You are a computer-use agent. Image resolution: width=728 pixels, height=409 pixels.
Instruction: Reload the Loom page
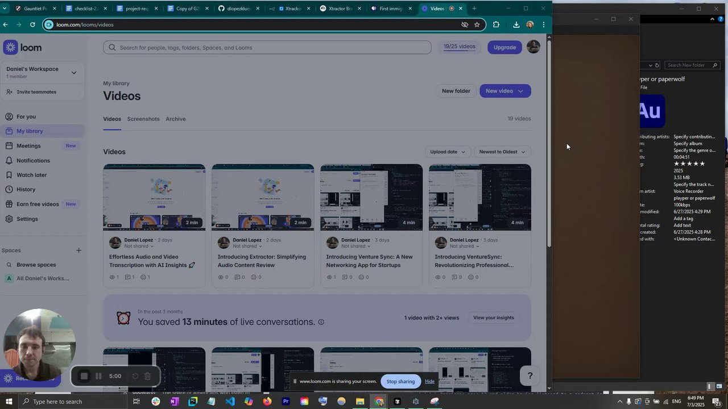click(x=32, y=24)
